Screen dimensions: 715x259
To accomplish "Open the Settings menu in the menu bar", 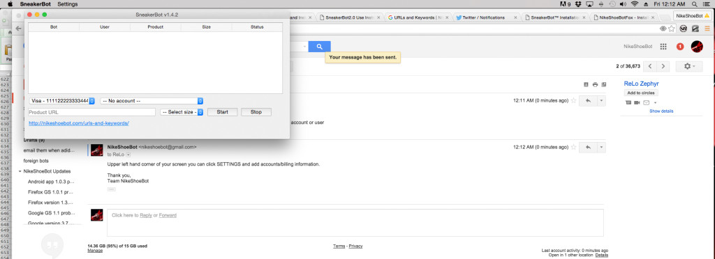I will [68, 4].
